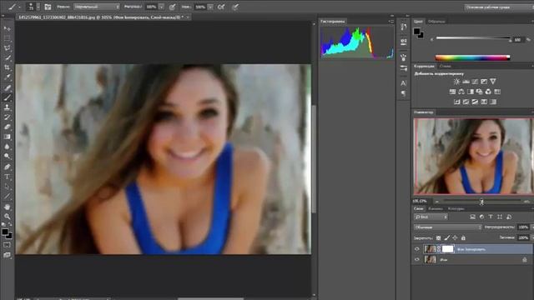This screenshot has height=300, width=534.
Task: Select the Rectangular Marquee tool
Action: pos(8,38)
